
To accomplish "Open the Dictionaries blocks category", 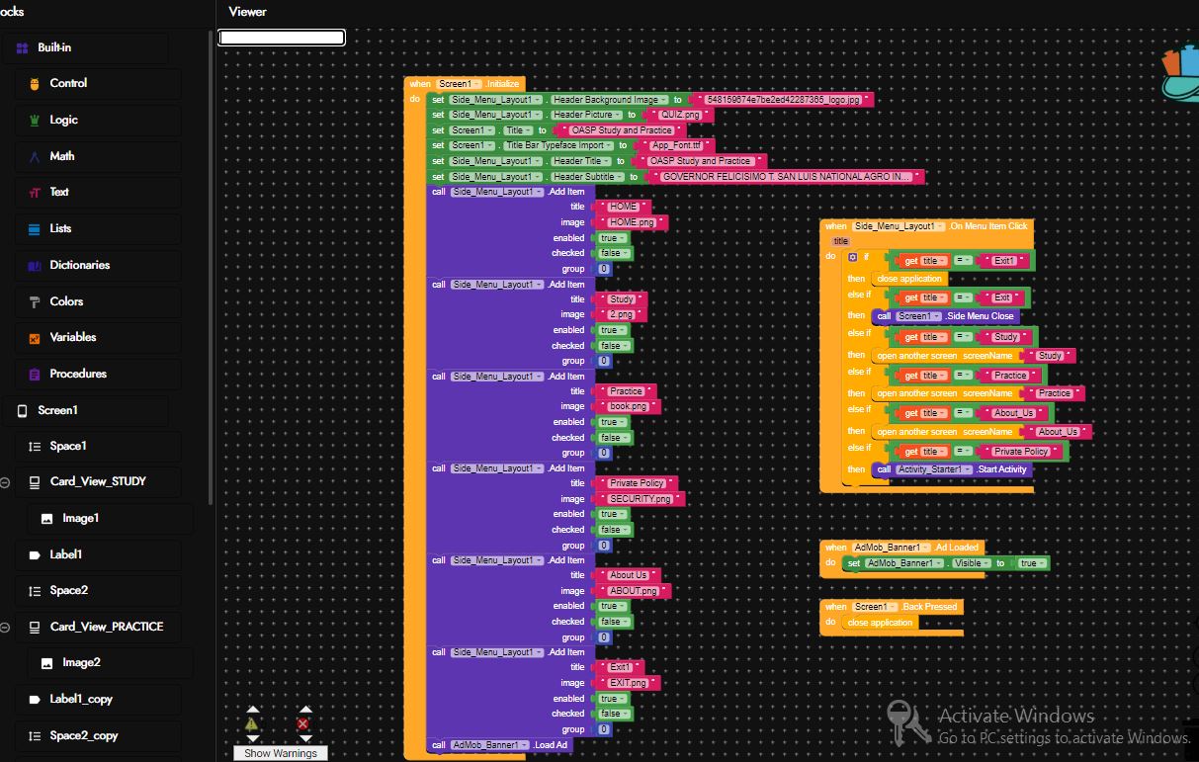I will pos(79,265).
